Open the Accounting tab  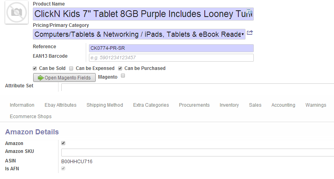[x=283, y=105]
